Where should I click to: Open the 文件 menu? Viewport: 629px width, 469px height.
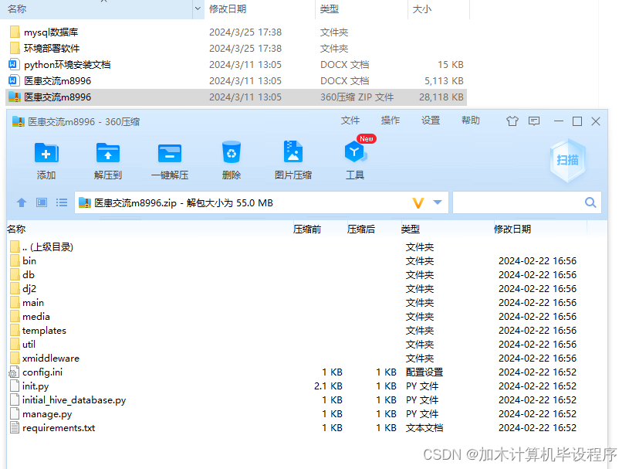(x=350, y=121)
